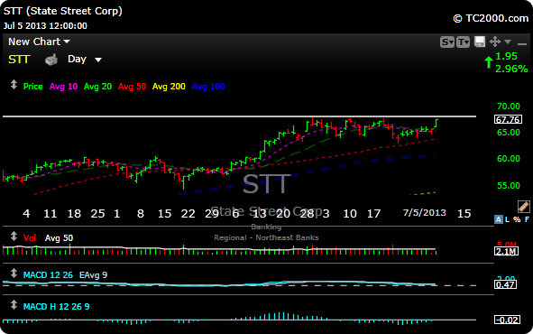533x334 pixels.
Task: Select the % percent scale toggle
Action: pyautogui.click(x=517, y=219)
